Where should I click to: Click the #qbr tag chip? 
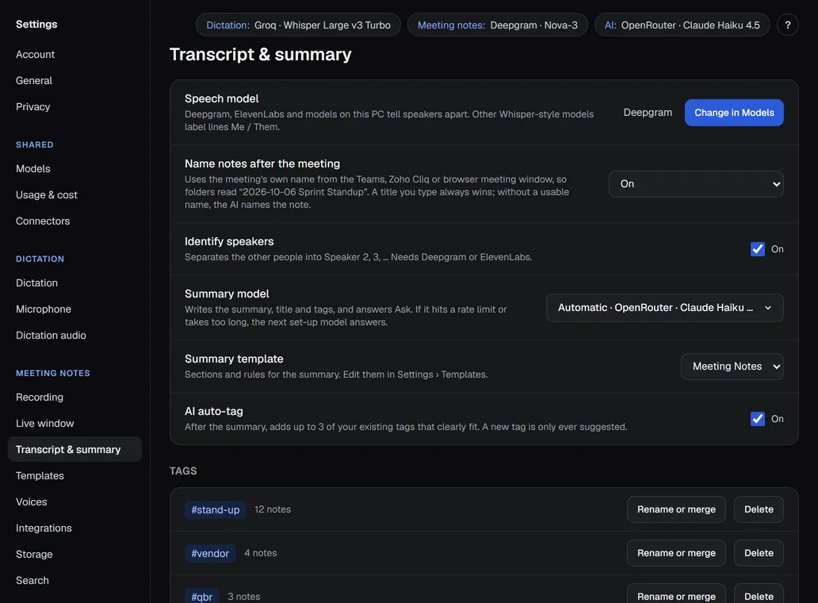tap(201, 596)
